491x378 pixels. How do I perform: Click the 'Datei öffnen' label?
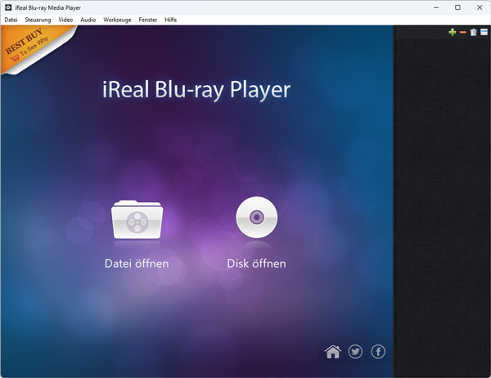point(137,263)
